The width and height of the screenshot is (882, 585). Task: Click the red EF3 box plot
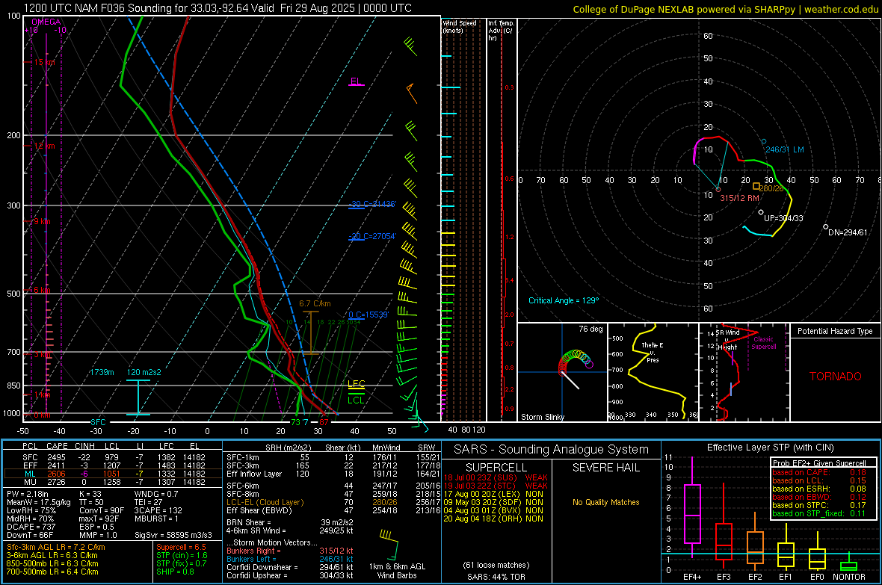click(x=724, y=525)
